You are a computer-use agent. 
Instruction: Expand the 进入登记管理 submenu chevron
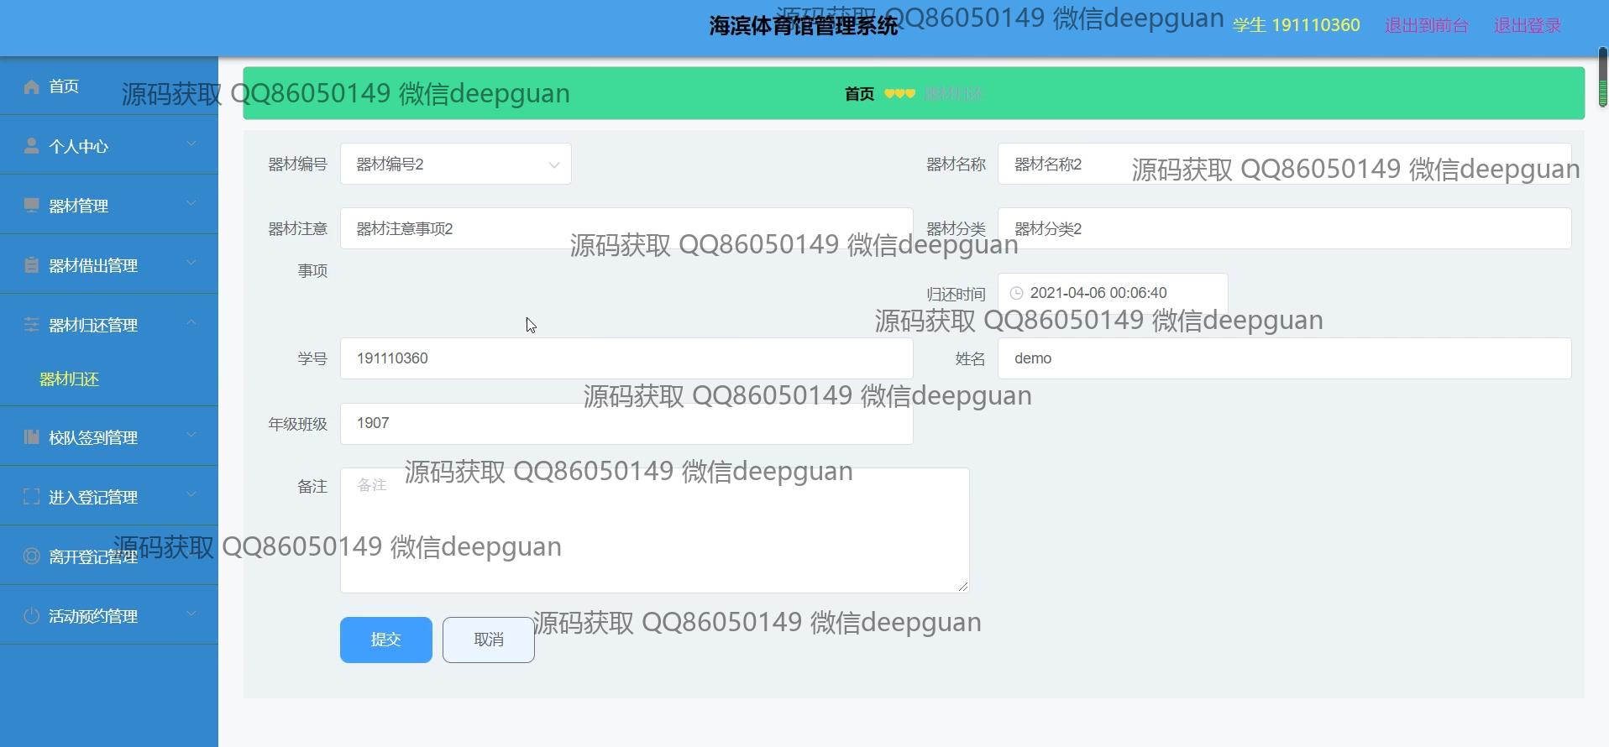(191, 495)
